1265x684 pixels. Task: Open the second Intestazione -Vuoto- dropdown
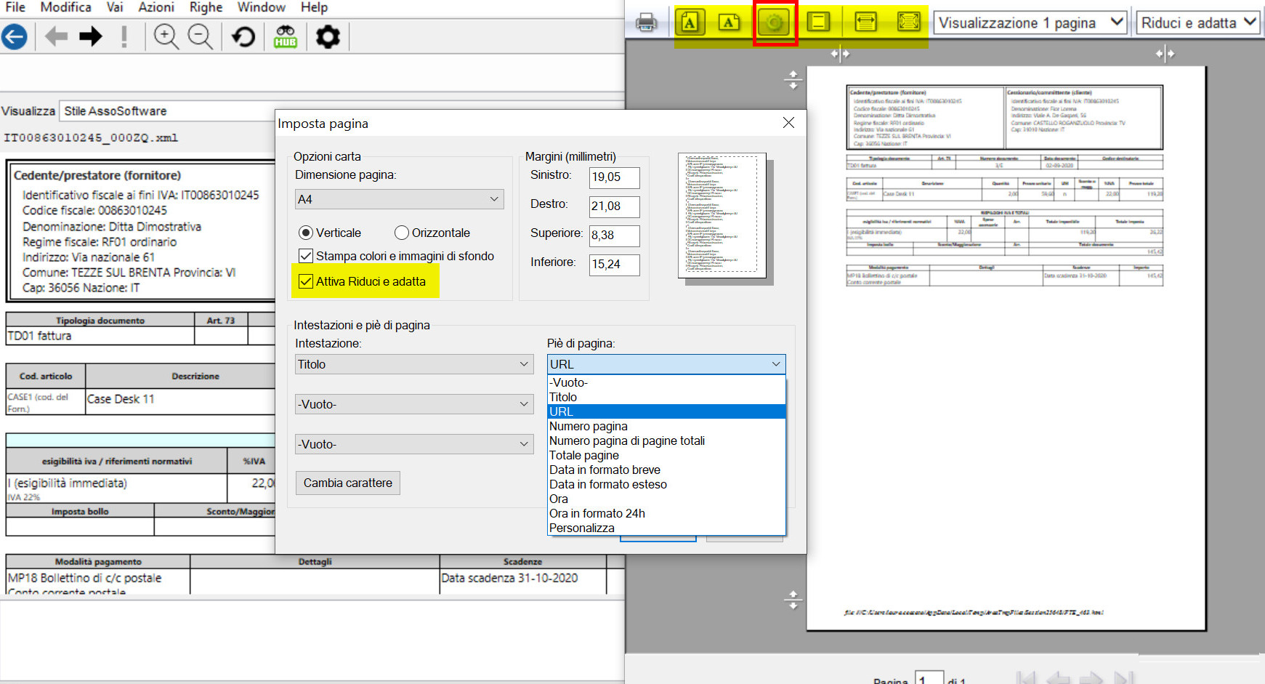pos(415,404)
